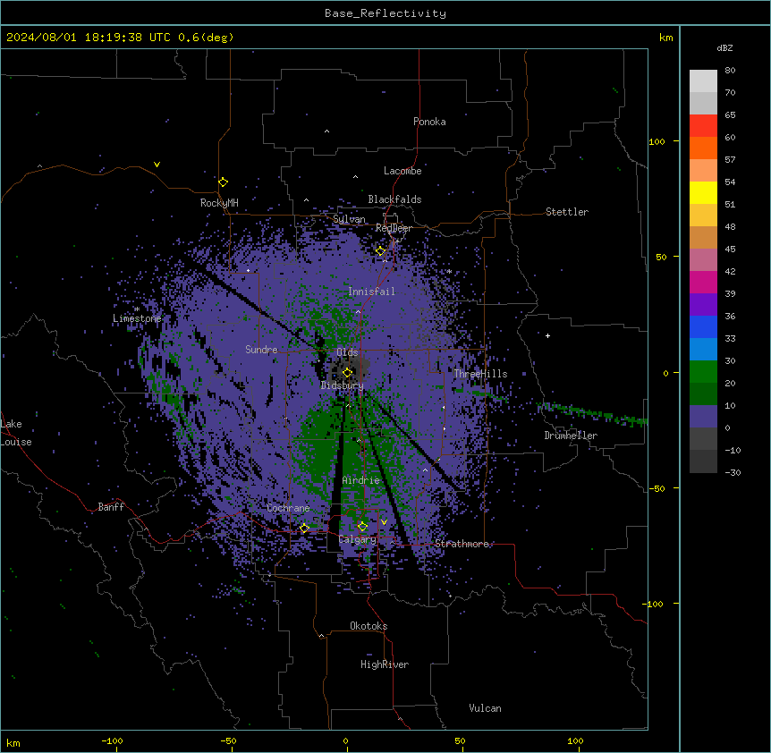771x753 pixels.
Task: Click the 0 km tick on bottom axis
Action: (345, 740)
